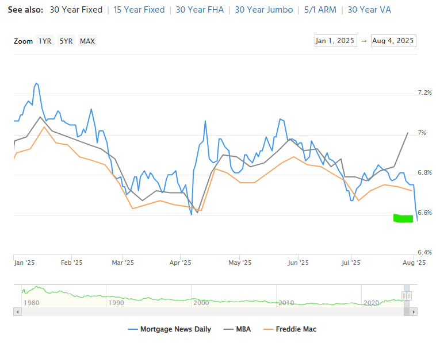
Task: Hide the Freddie Mac series
Action: [290, 329]
